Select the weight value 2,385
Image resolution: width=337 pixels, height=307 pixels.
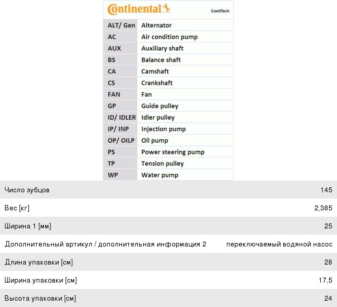pyautogui.click(x=323, y=208)
